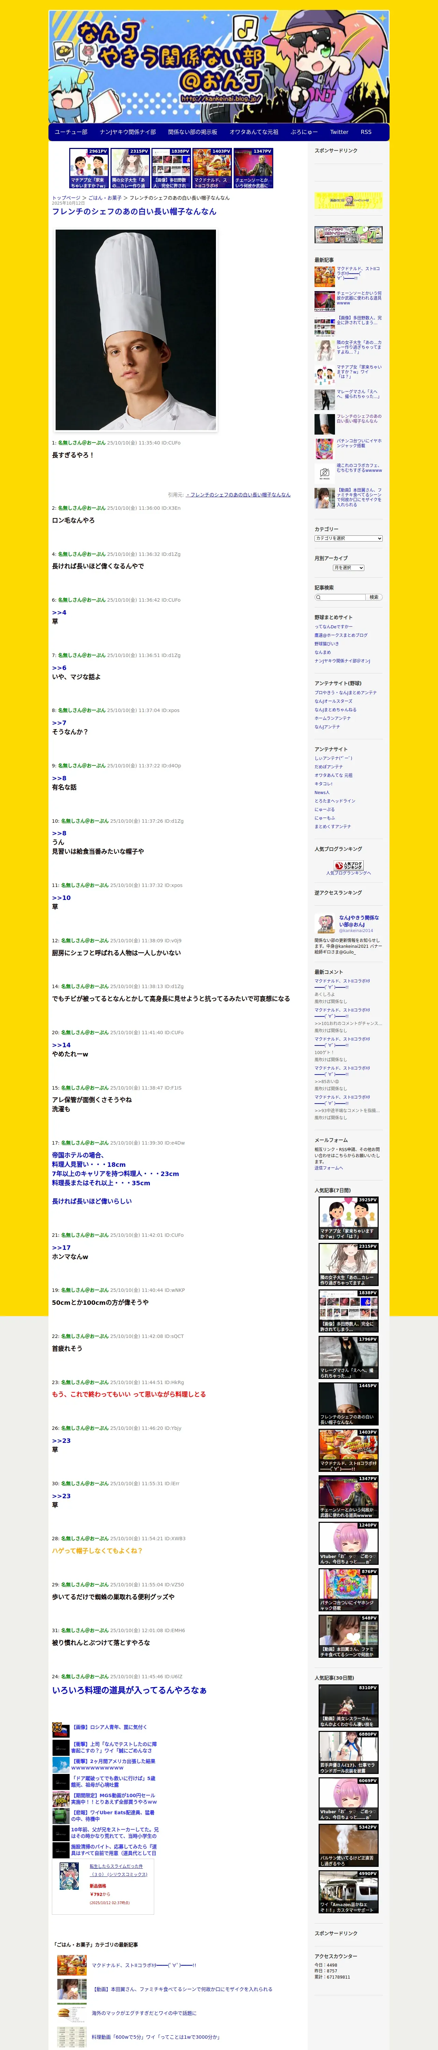Open recent article thumbnail for マチアプ女
438x2050 pixels.
click(324, 375)
